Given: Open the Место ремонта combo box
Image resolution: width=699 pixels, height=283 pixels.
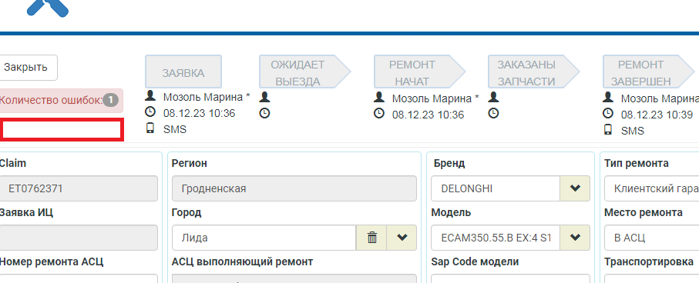Looking at the screenshot, I should pos(652,238).
